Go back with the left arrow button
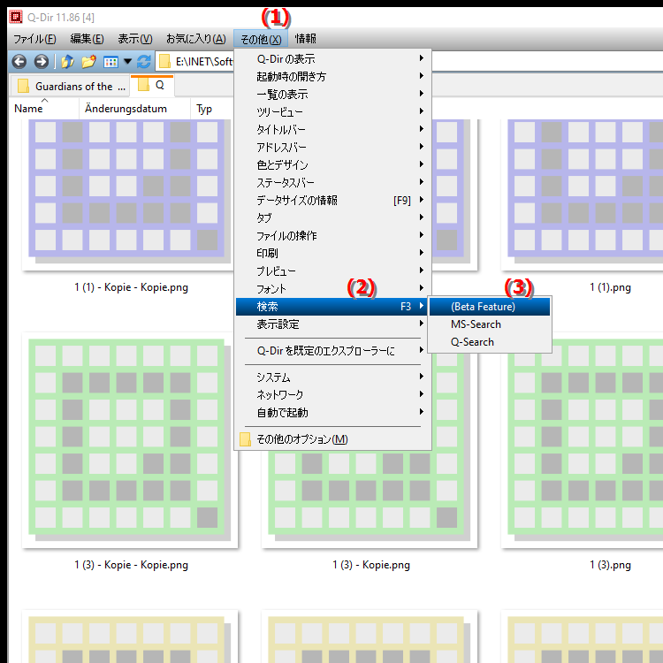 (x=19, y=62)
